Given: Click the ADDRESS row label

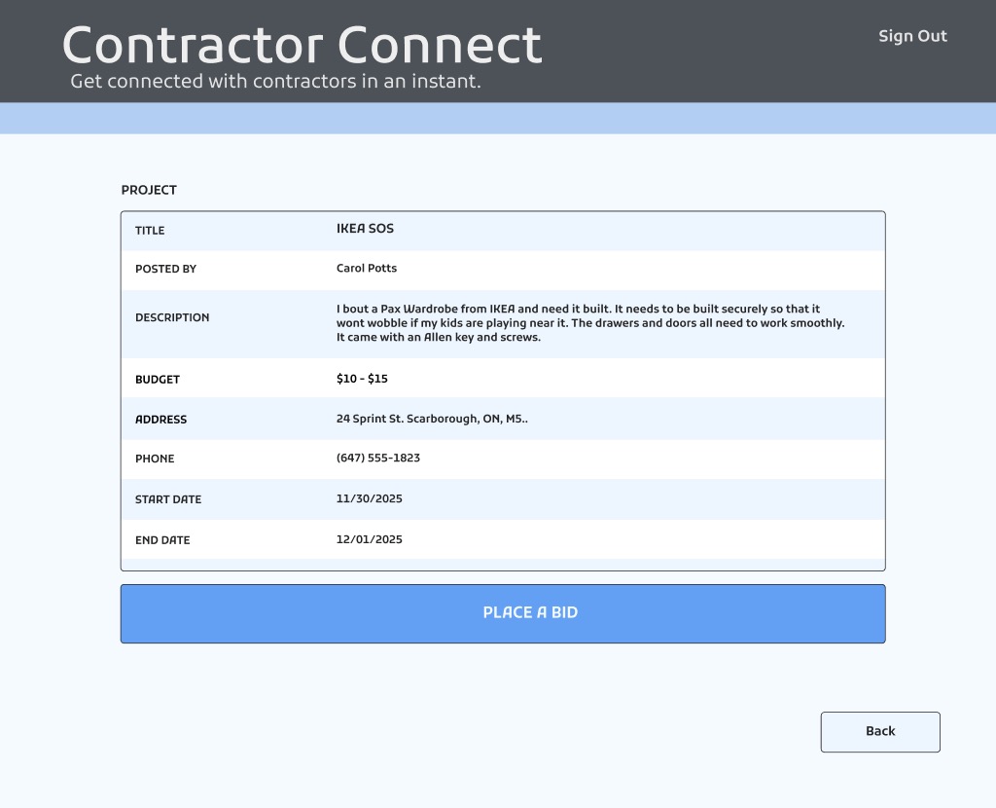Looking at the screenshot, I should coord(160,420).
